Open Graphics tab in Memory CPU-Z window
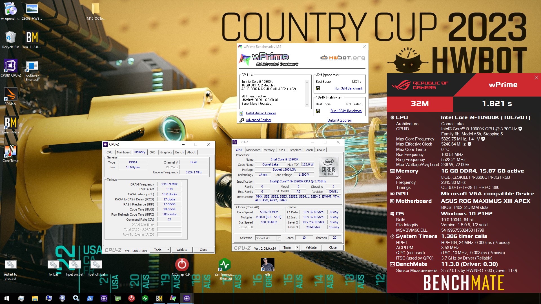 pyautogui.click(x=166, y=152)
